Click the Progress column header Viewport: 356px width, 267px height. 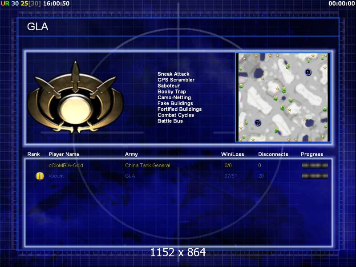[312, 154]
